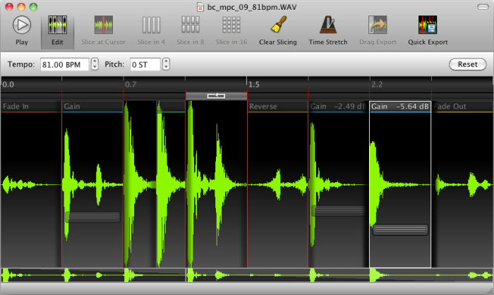Select the Gain -5.64 dB slice header
494x295 pixels.
(x=400, y=107)
